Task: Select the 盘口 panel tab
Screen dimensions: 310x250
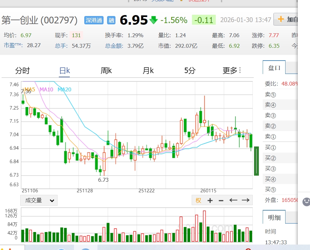Action: 274,68
